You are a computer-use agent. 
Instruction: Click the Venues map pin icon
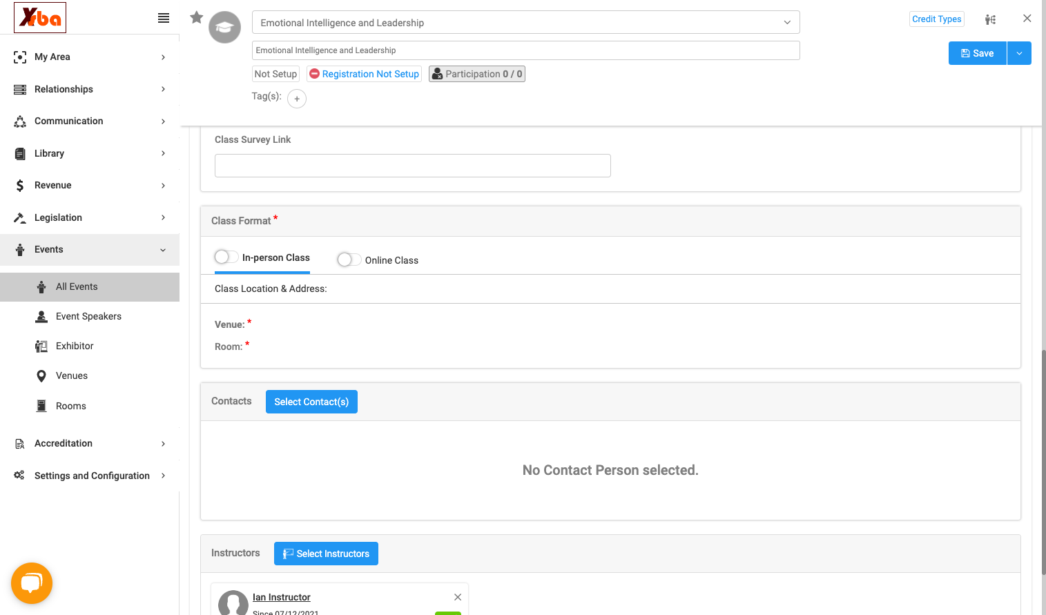[41, 376]
